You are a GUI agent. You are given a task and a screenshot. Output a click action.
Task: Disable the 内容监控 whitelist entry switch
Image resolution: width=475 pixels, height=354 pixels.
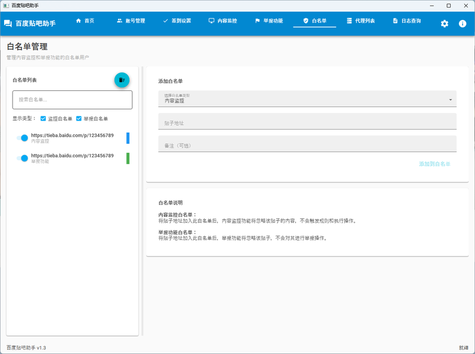[22, 138]
